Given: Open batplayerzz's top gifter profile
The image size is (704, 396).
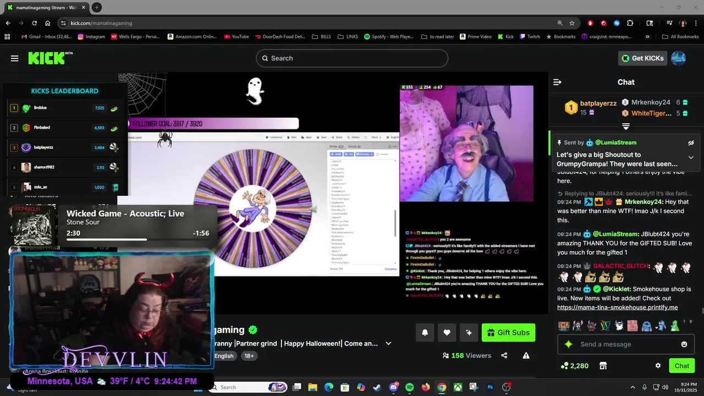Looking at the screenshot, I should coord(598,103).
